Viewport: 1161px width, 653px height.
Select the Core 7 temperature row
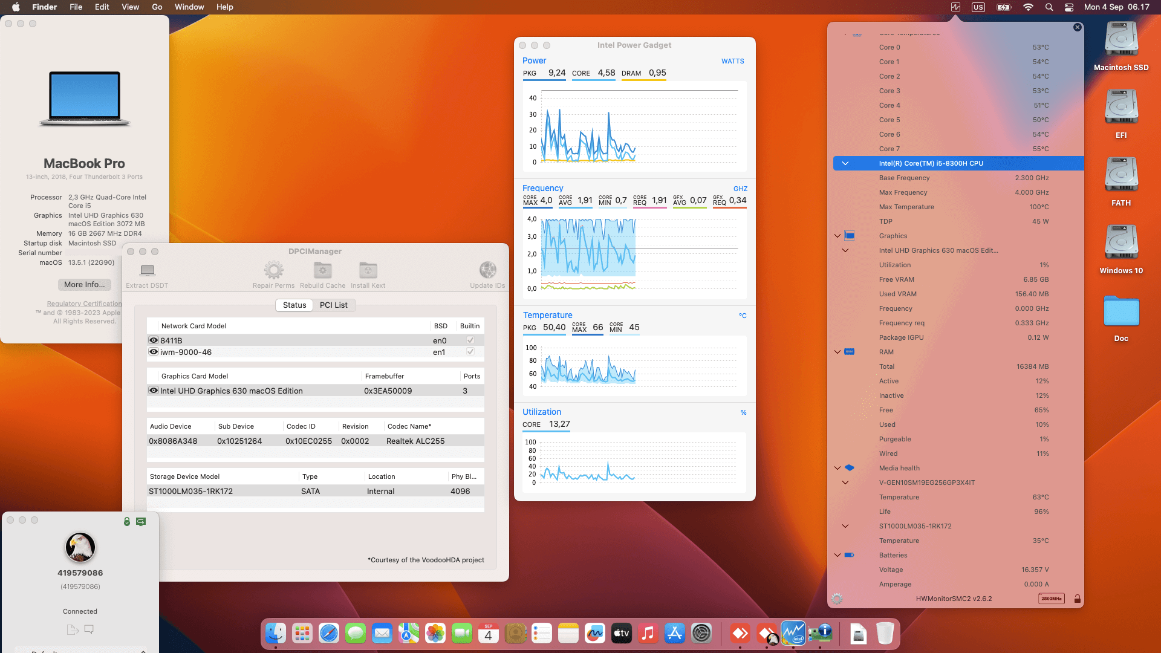click(958, 149)
